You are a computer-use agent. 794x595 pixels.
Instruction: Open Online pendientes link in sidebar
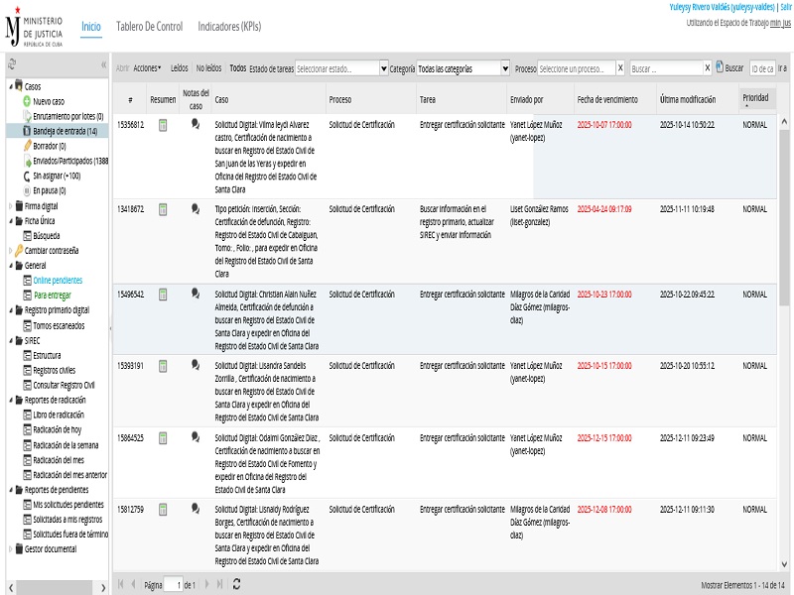[56, 281]
